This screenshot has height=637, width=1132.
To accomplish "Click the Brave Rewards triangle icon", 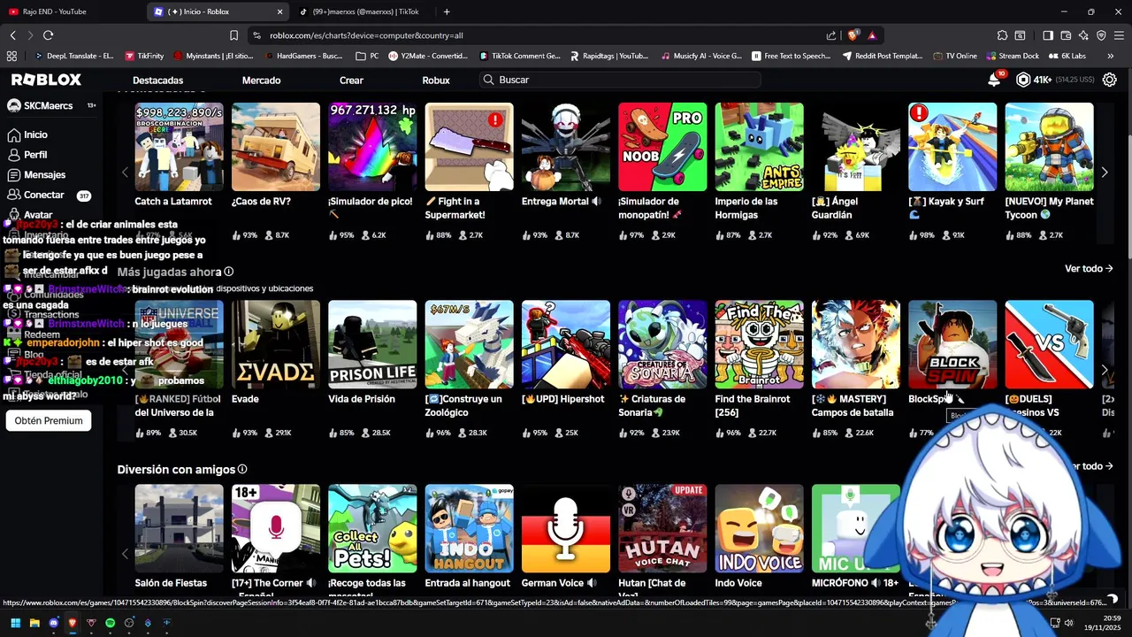I will coord(872,35).
